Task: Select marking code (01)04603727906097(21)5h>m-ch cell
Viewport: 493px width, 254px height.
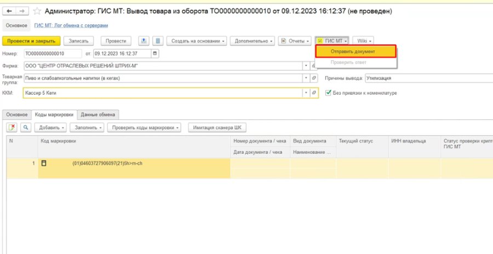Action: click(x=134, y=168)
